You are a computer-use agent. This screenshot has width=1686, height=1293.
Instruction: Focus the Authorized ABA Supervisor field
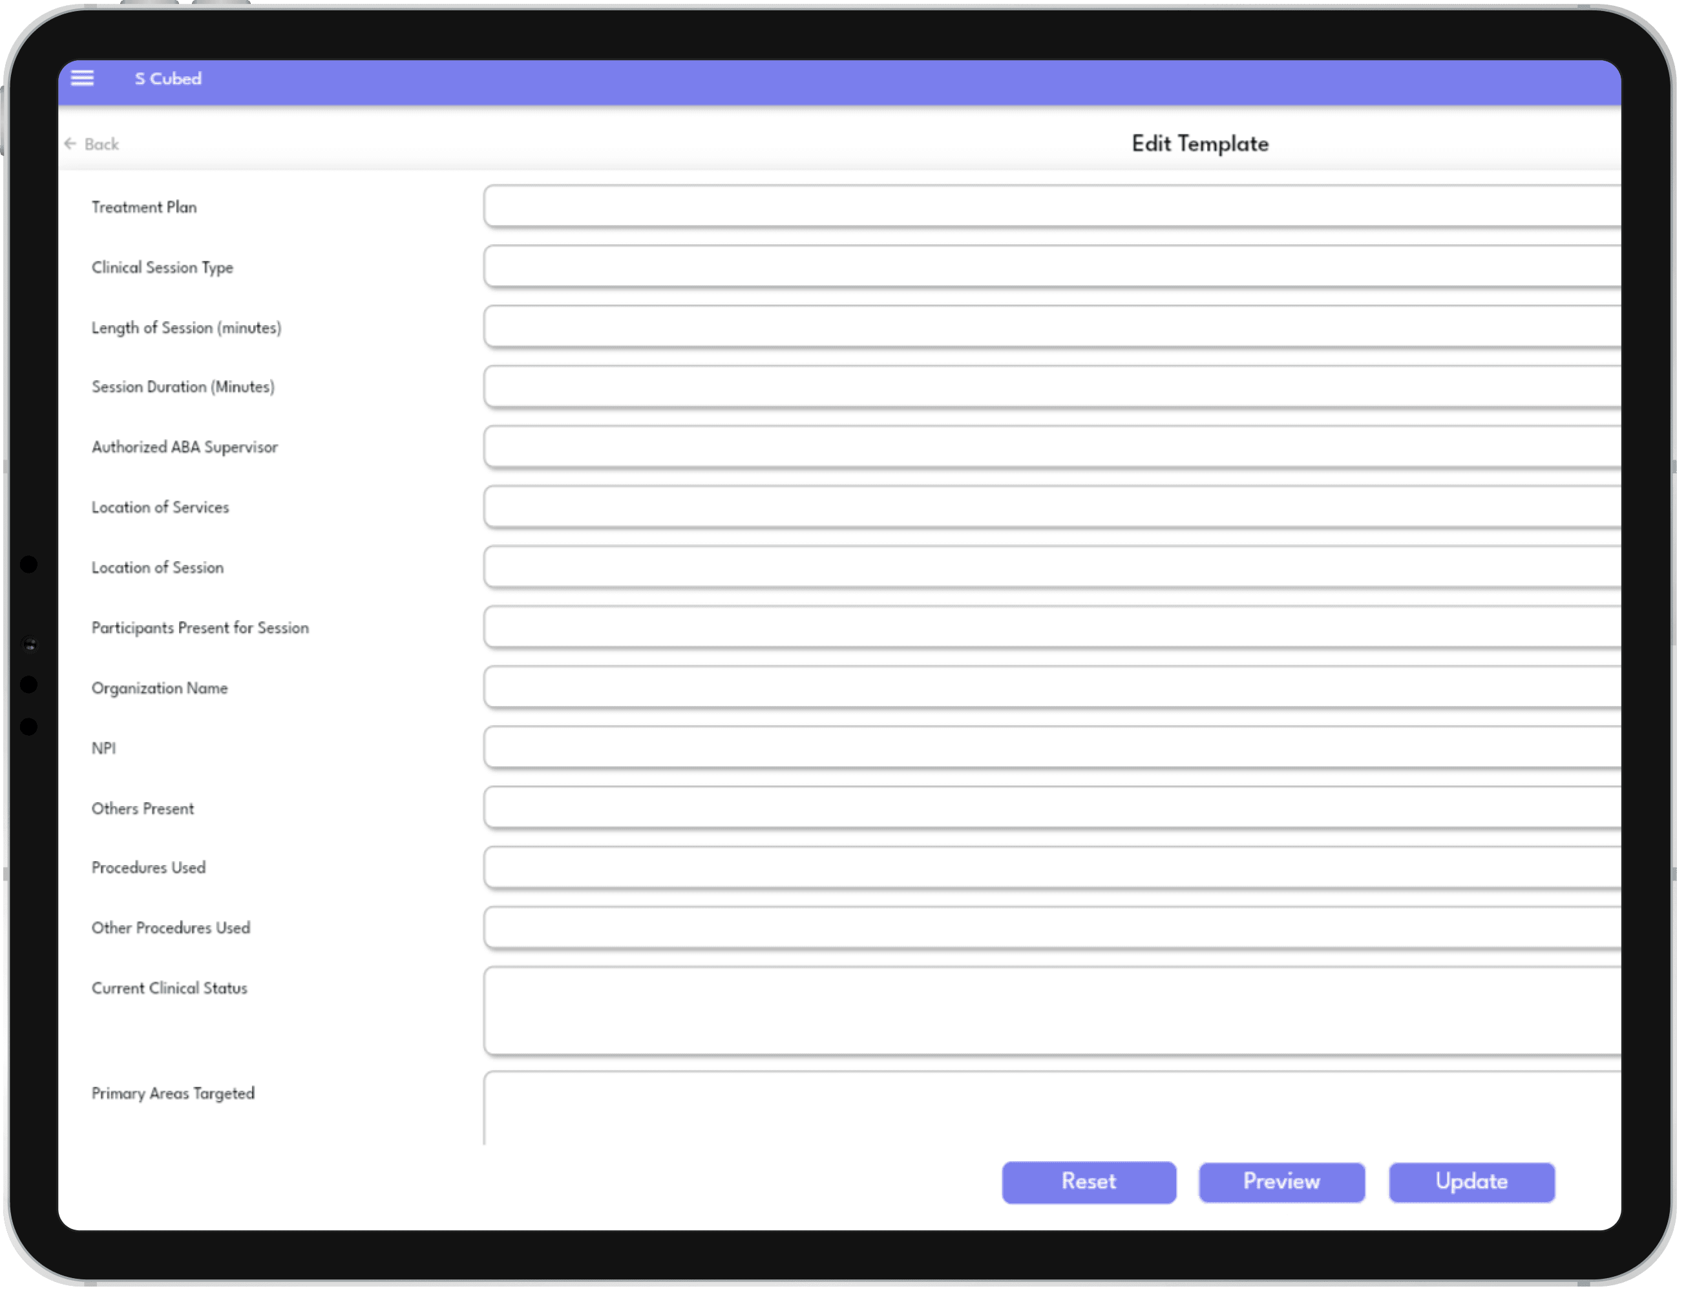click(x=1051, y=446)
